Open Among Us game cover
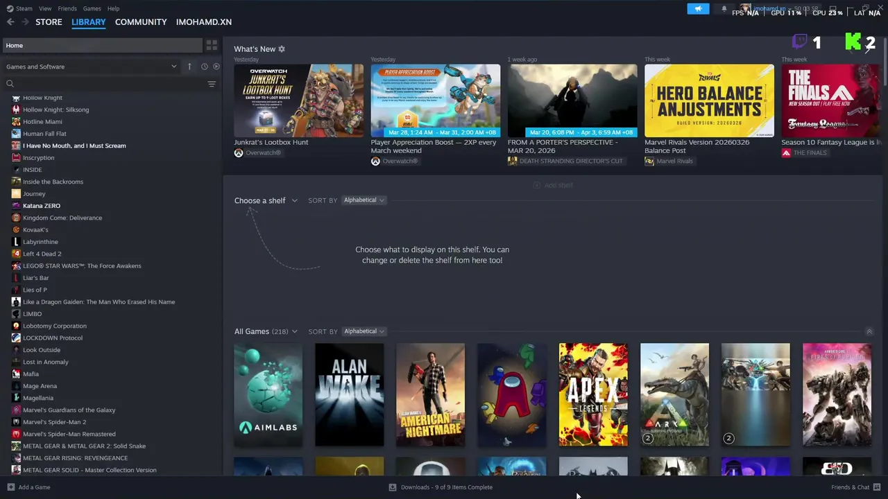The image size is (888, 499). click(512, 394)
